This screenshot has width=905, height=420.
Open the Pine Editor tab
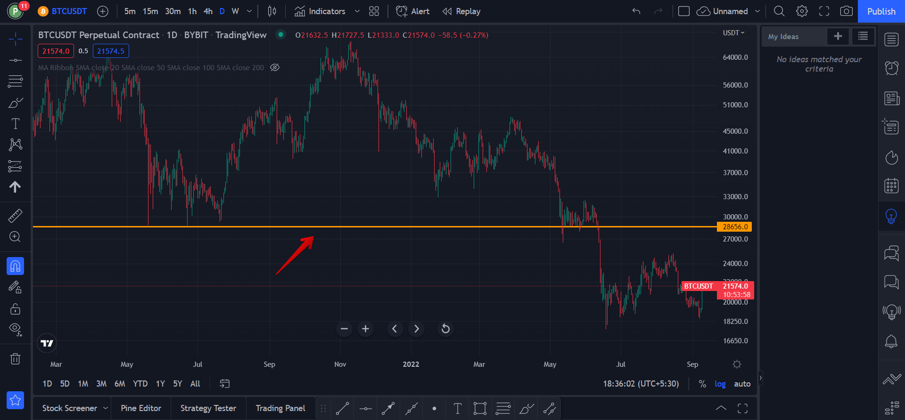(141, 408)
